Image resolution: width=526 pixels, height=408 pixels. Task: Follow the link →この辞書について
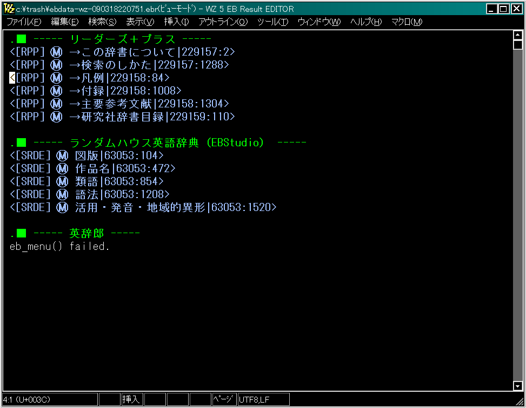(122, 52)
